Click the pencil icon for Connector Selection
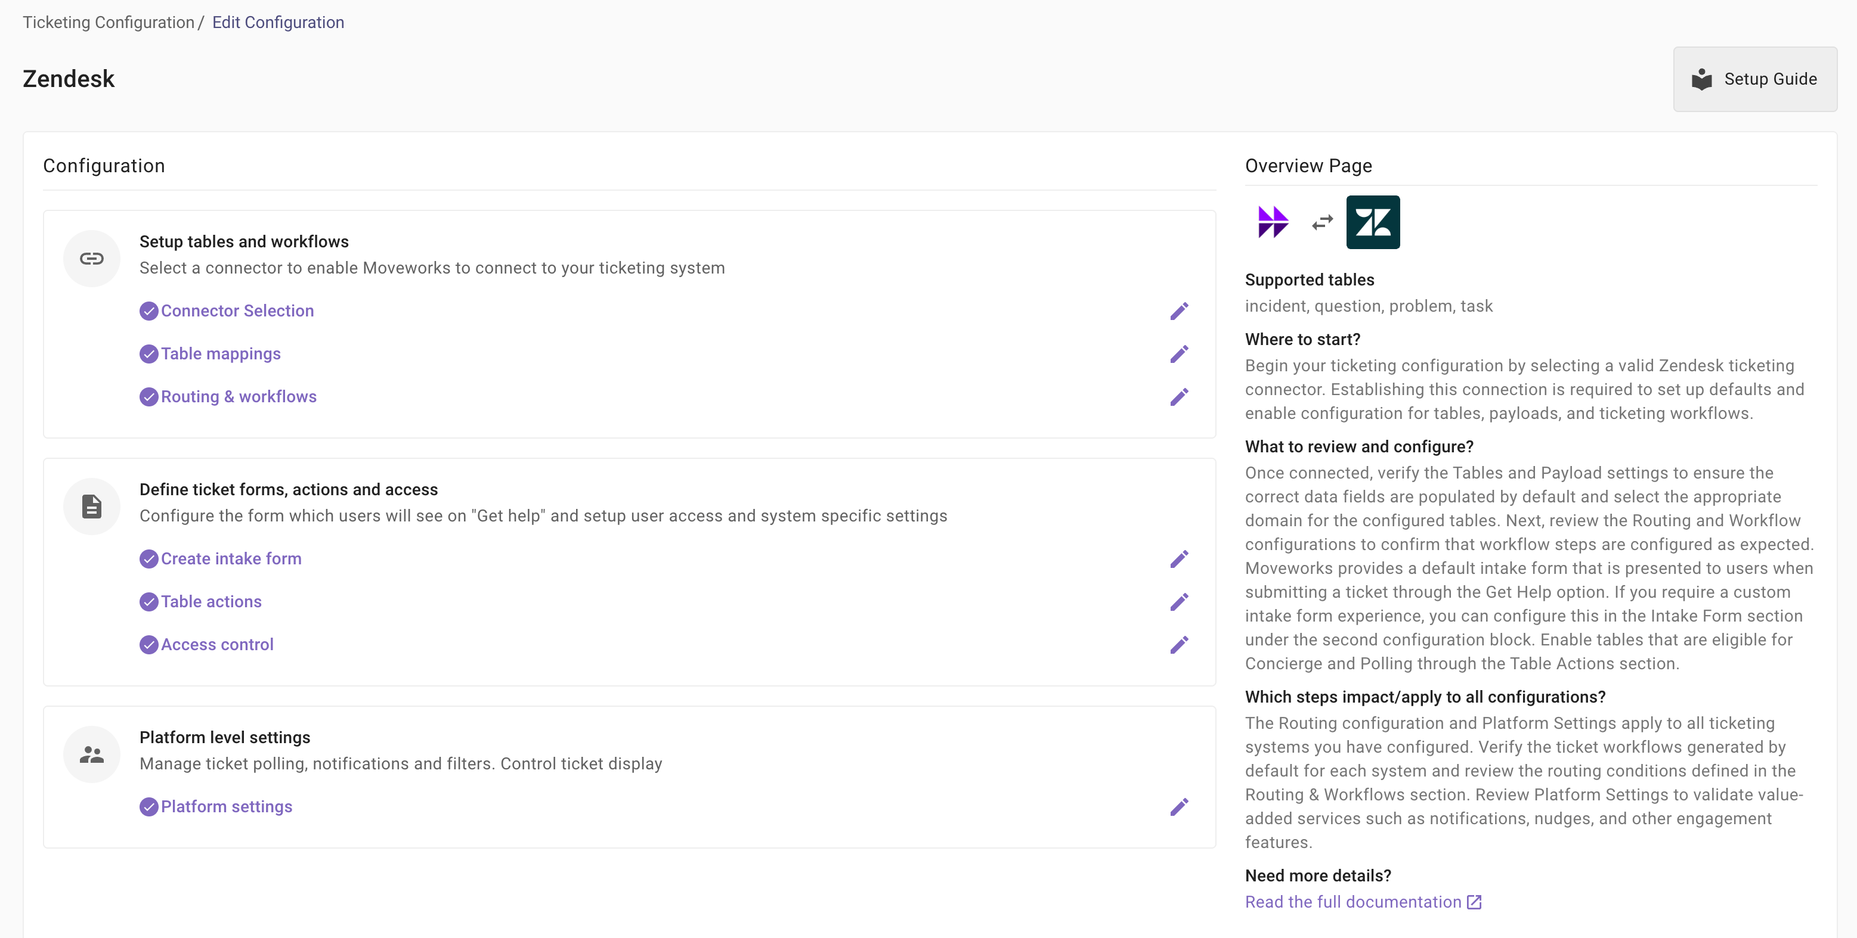1857x938 pixels. pyautogui.click(x=1178, y=311)
